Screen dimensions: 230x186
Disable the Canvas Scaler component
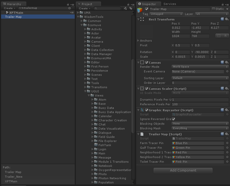tap(146, 88)
